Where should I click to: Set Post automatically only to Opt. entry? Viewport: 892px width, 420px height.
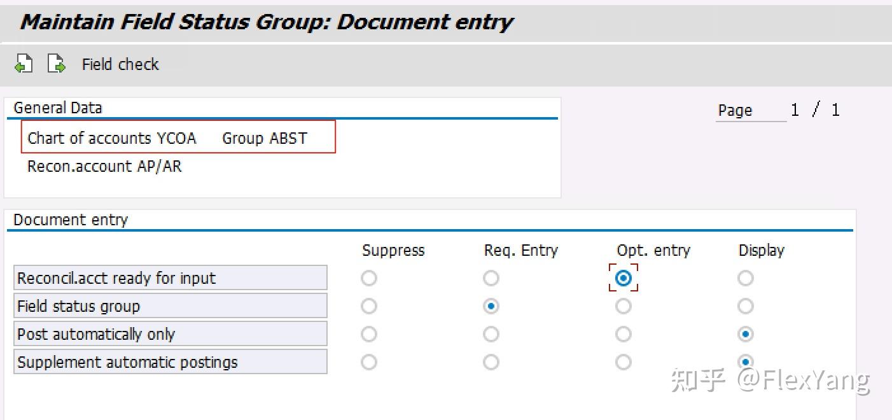[624, 334]
